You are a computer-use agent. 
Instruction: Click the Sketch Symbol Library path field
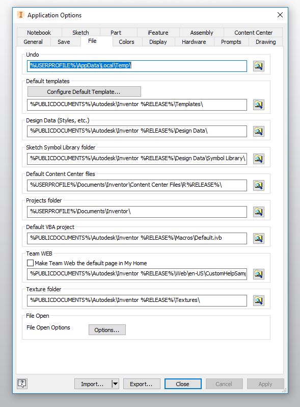(137, 159)
